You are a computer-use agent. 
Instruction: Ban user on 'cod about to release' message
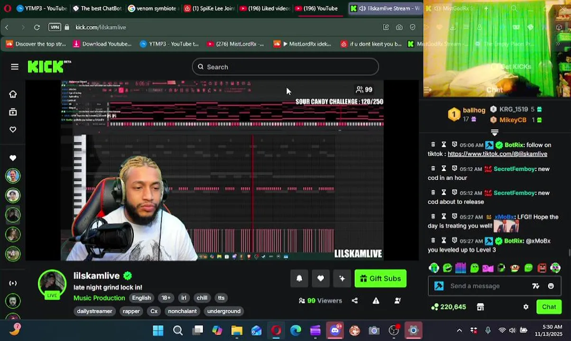tap(454, 193)
